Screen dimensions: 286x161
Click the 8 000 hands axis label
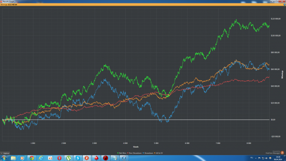click(x=249, y=143)
